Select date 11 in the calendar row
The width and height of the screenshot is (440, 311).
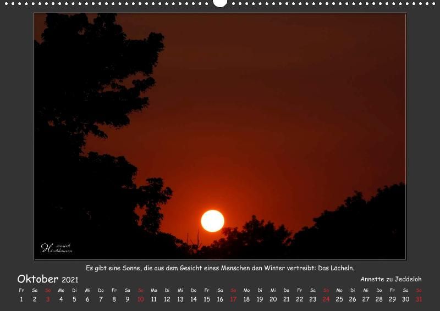[154, 299]
